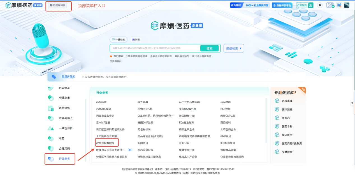Open the 数据开放平台 button
The width and height of the screenshot is (355, 176).
coord(282,5)
